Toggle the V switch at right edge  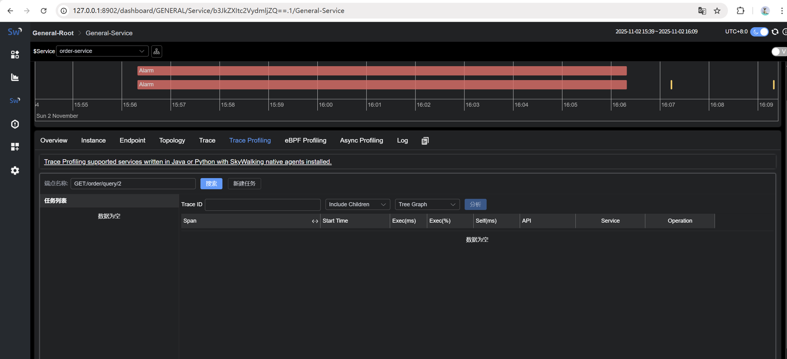tap(778, 52)
